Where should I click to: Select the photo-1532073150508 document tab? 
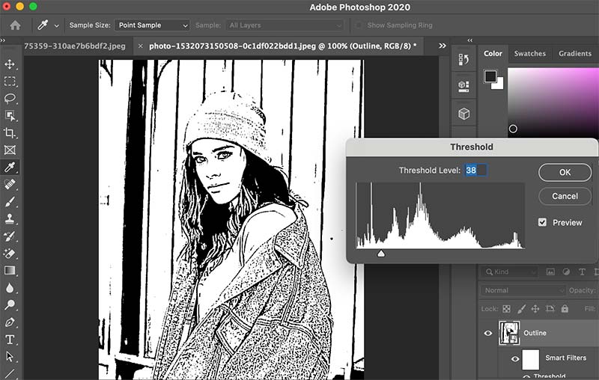click(x=283, y=46)
